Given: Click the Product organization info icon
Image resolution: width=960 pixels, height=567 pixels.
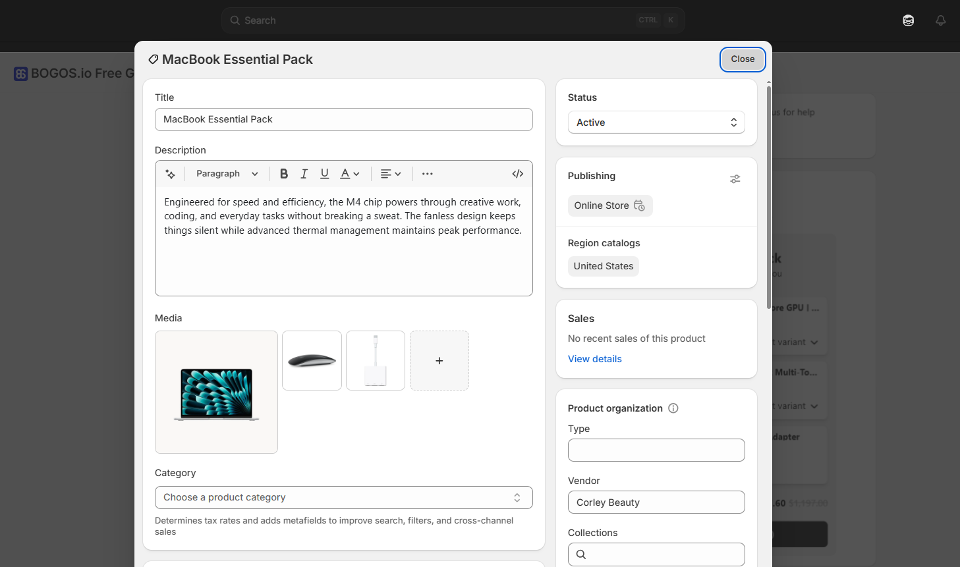Looking at the screenshot, I should (673, 408).
